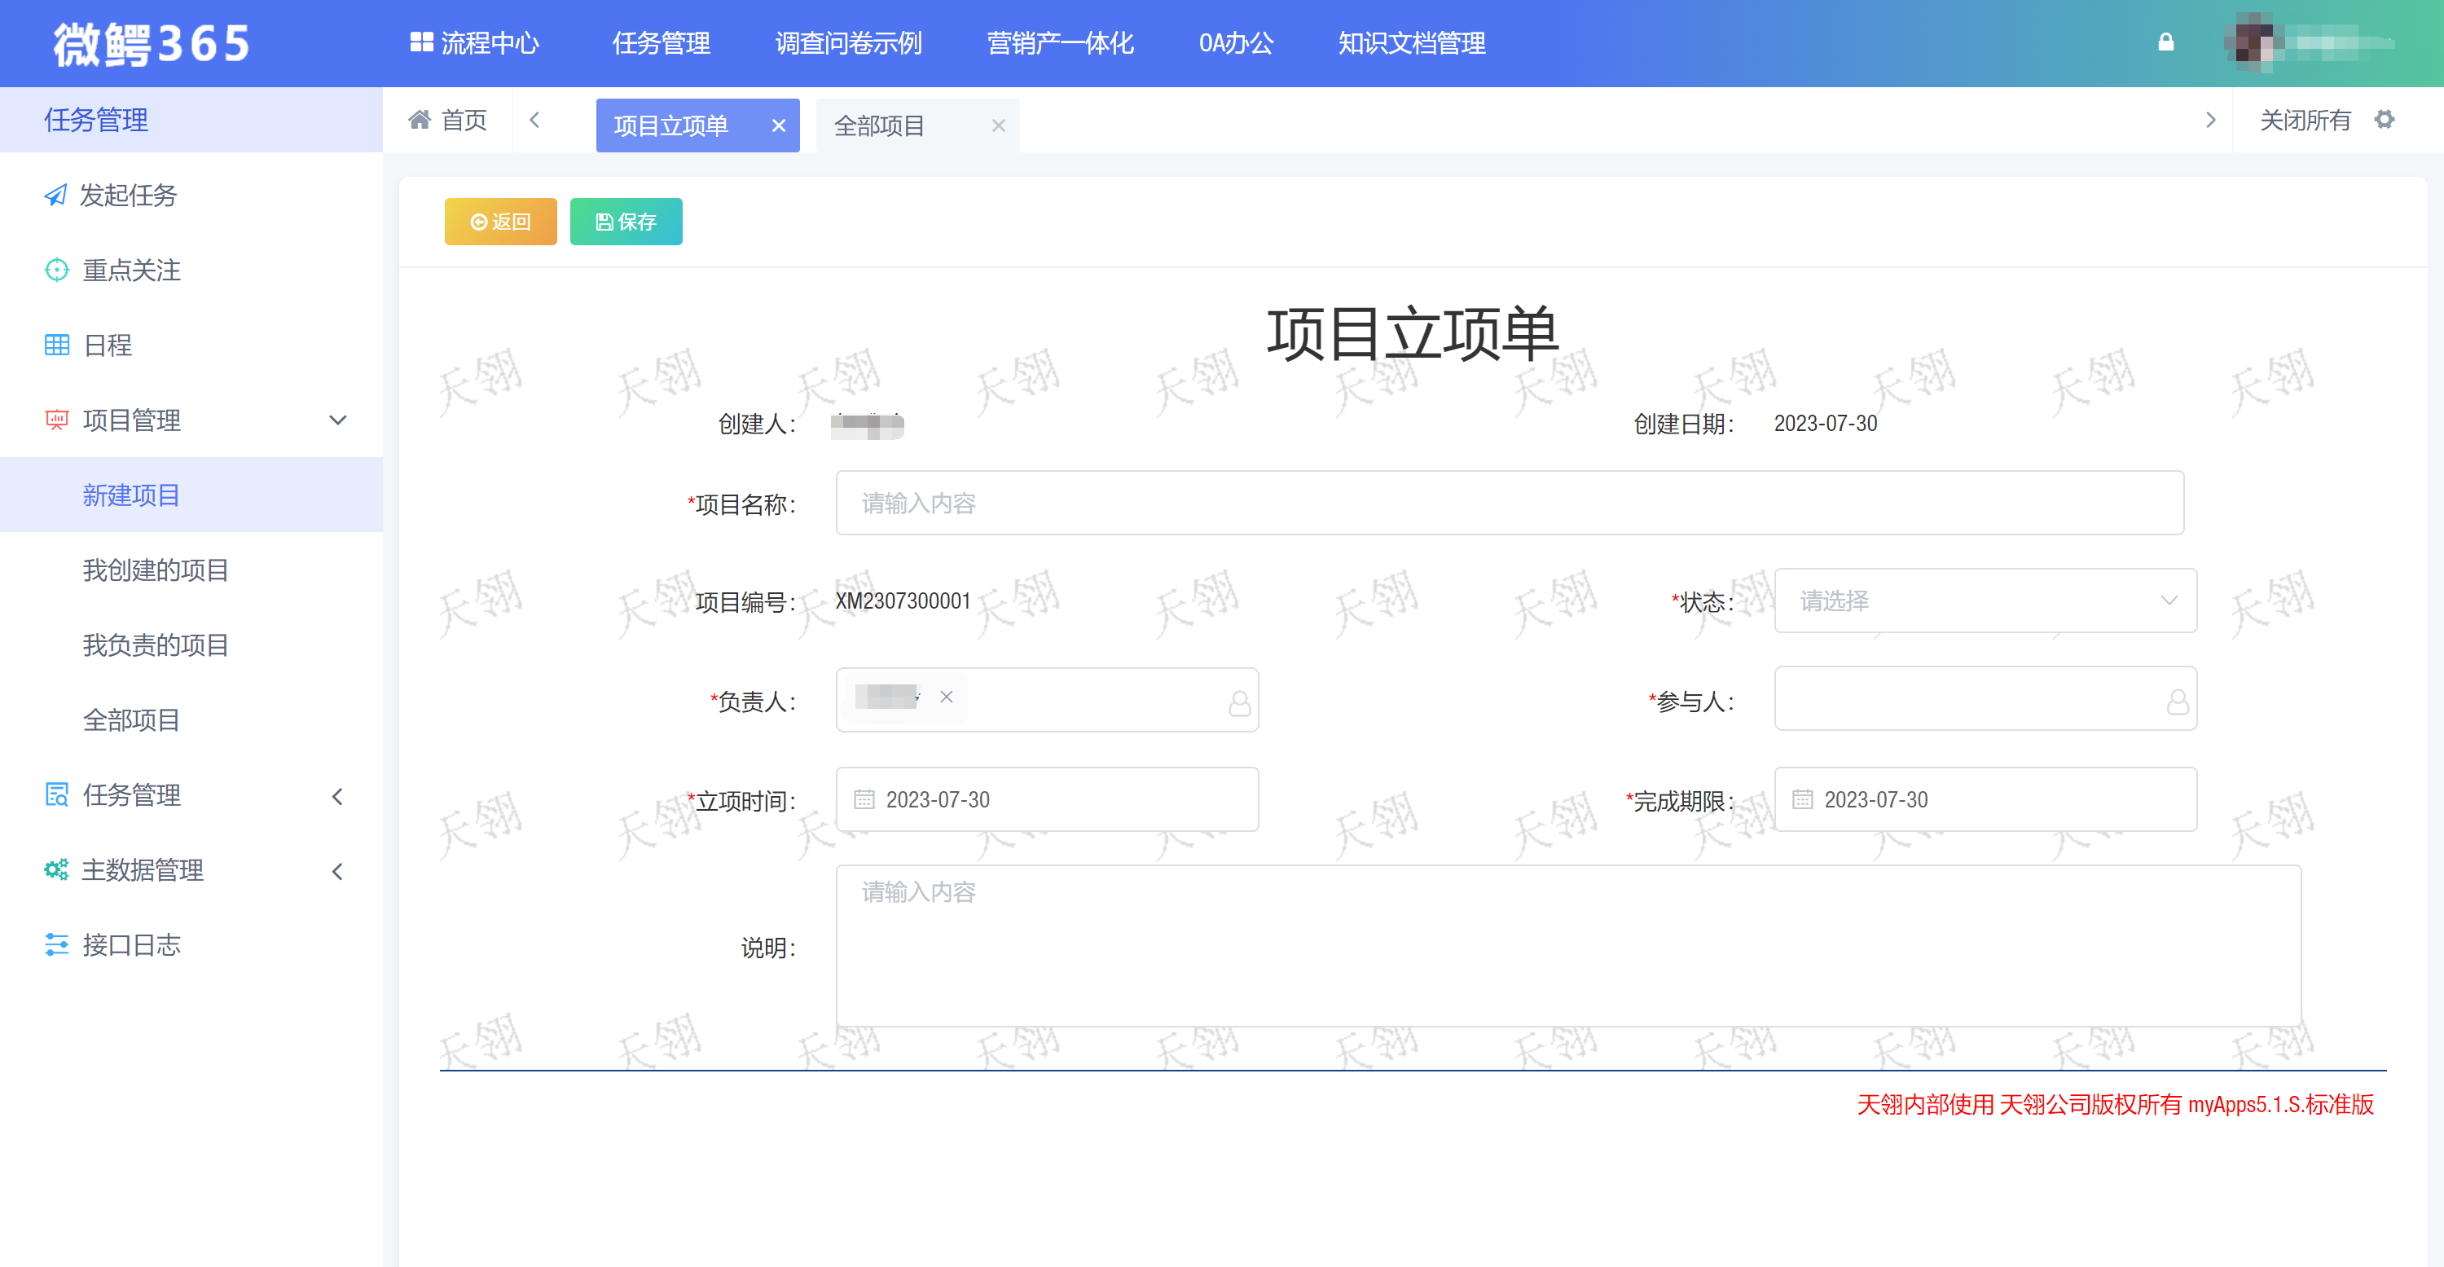
Task: Open calendar icon for 完成期限
Action: [x=1802, y=800]
